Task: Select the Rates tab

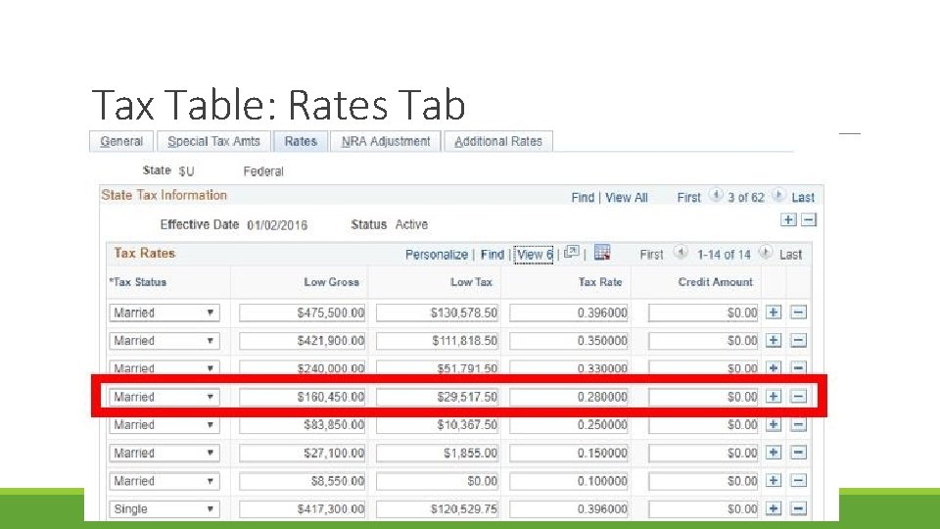Action: [x=301, y=141]
